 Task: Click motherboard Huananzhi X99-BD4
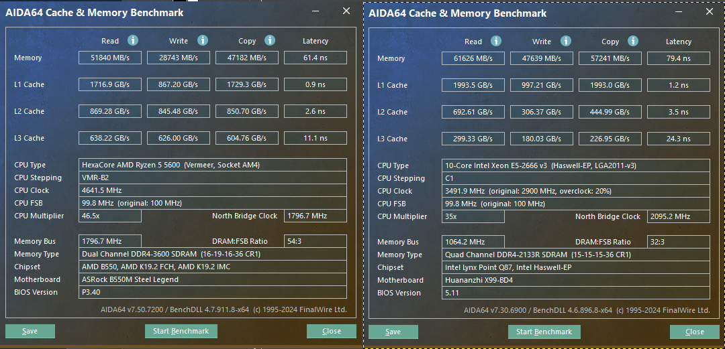(576, 280)
